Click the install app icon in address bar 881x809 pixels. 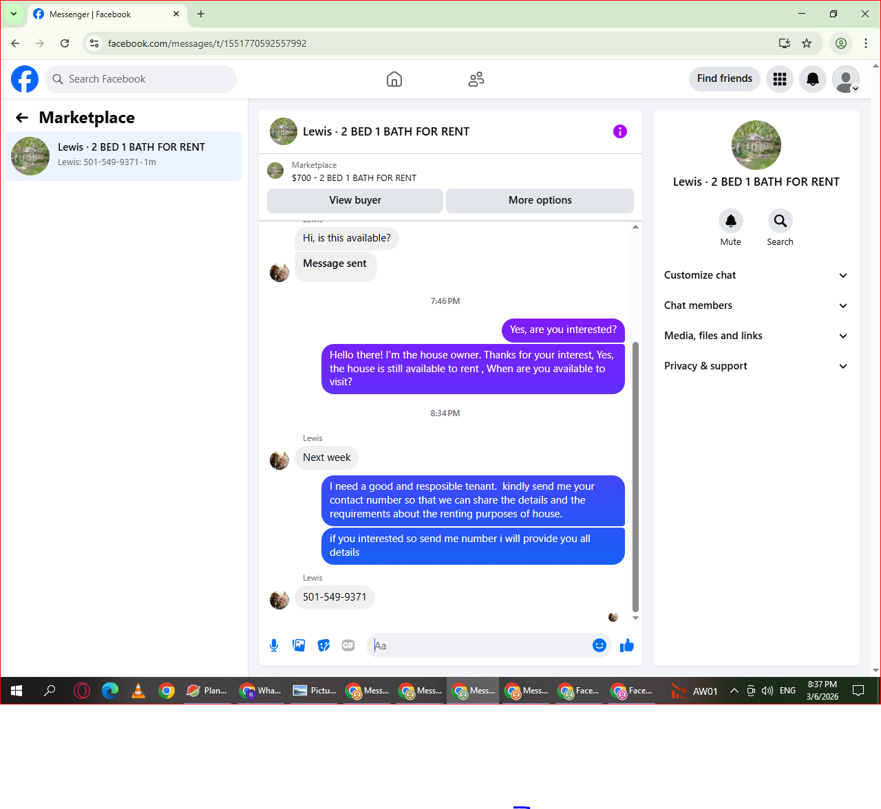(785, 43)
